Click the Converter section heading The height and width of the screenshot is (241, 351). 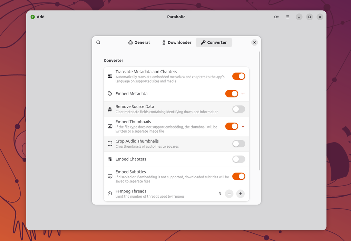pos(114,61)
